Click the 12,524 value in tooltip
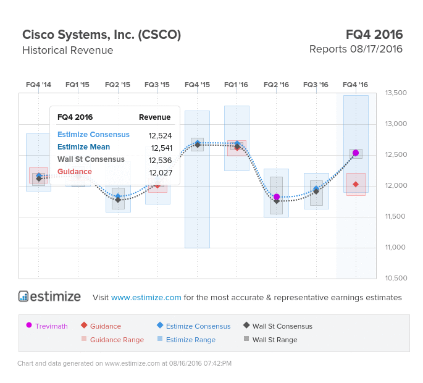 click(160, 135)
